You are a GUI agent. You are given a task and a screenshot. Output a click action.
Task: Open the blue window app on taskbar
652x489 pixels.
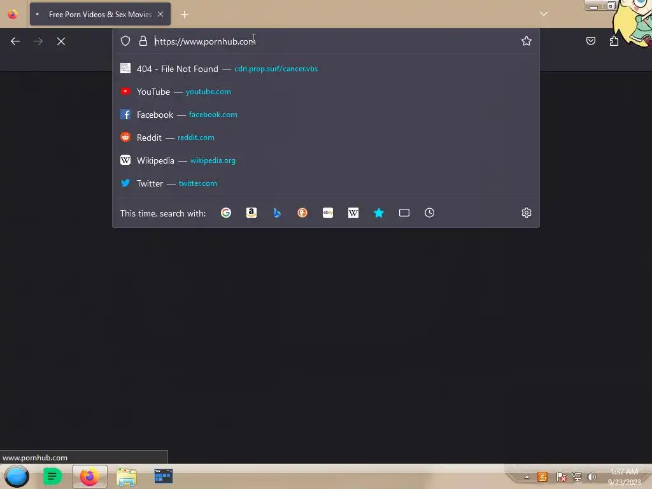pyautogui.click(x=163, y=476)
